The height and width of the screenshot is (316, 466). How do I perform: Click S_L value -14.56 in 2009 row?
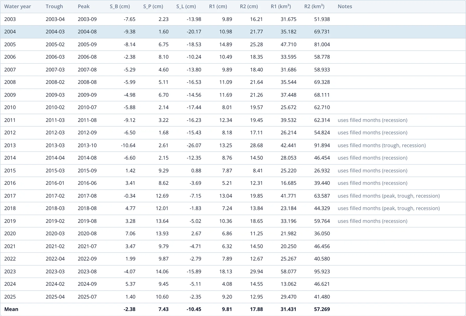click(x=194, y=95)
